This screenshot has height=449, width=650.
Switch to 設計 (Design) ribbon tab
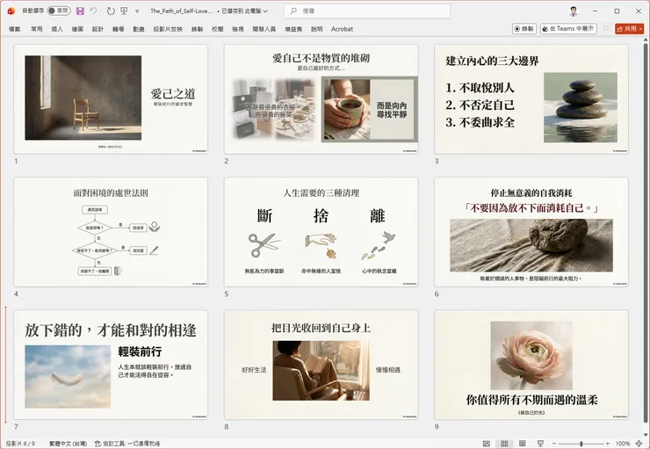point(97,29)
